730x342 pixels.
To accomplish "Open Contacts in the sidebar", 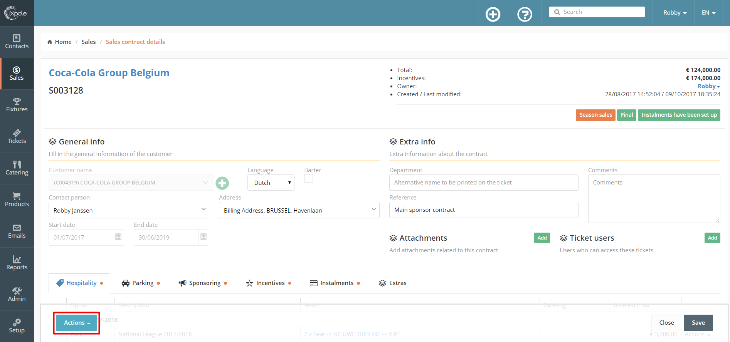I will coord(17,42).
